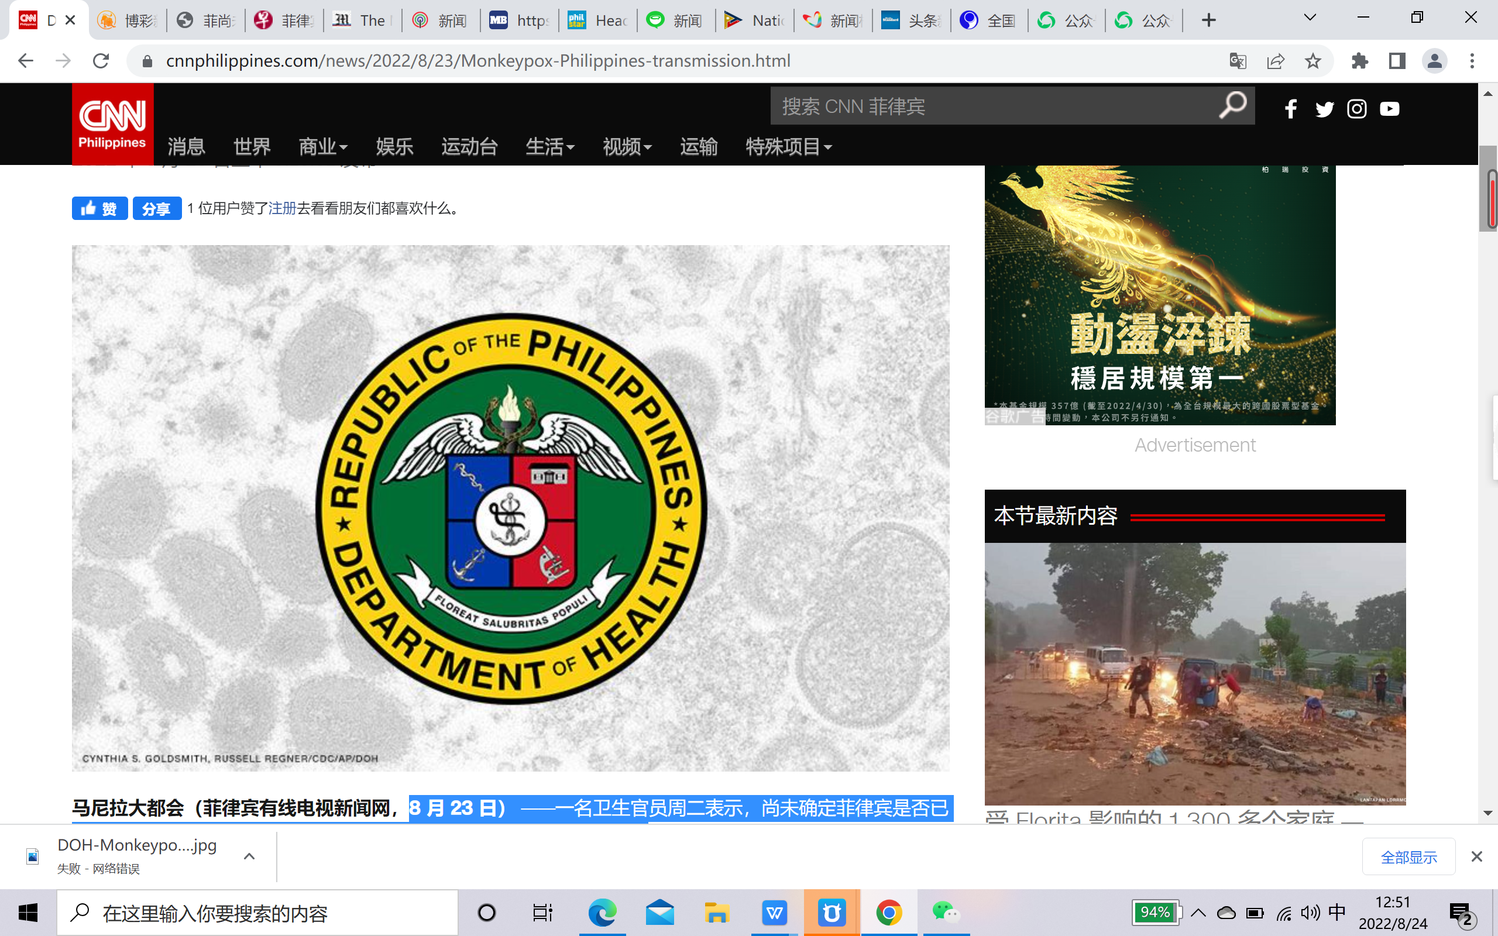The image size is (1498, 936).
Task: Toggle the browser side panel
Action: point(1397,61)
